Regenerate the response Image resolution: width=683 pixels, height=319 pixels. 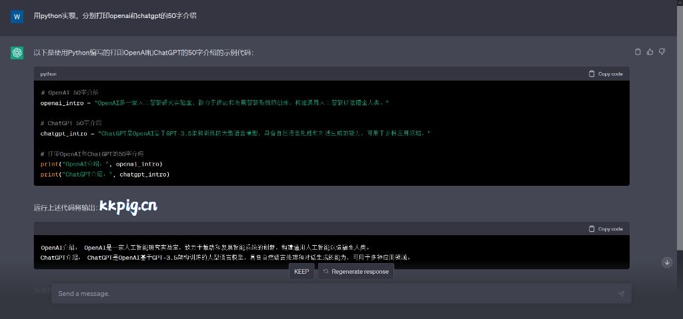pos(356,272)
